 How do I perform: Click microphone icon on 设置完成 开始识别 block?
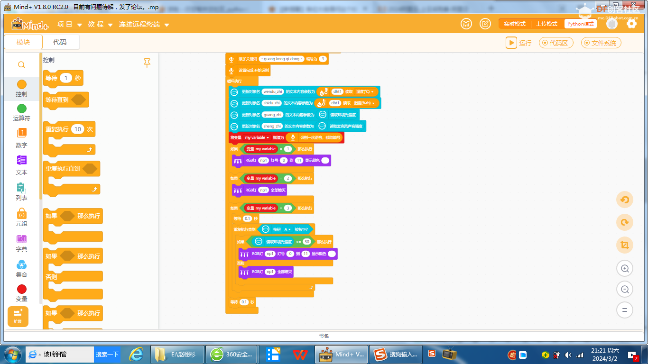click(x=231, y=71)
